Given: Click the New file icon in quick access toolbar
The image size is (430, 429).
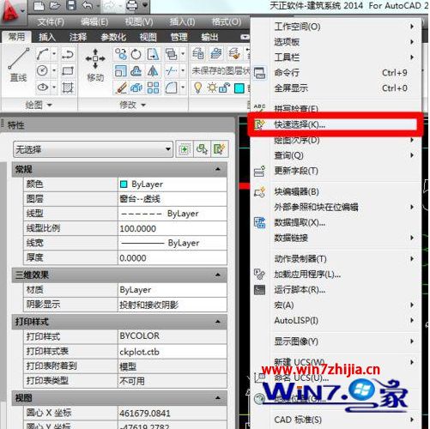Looking at the screenshot, I should 39,5.
